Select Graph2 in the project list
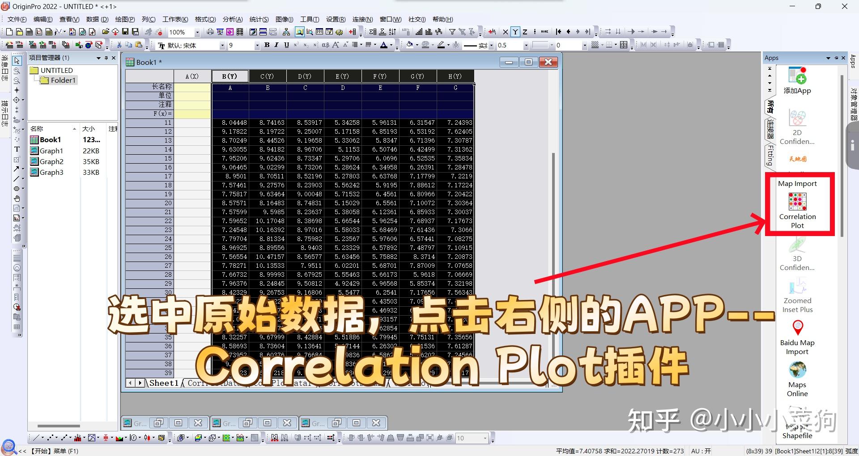 51,161
